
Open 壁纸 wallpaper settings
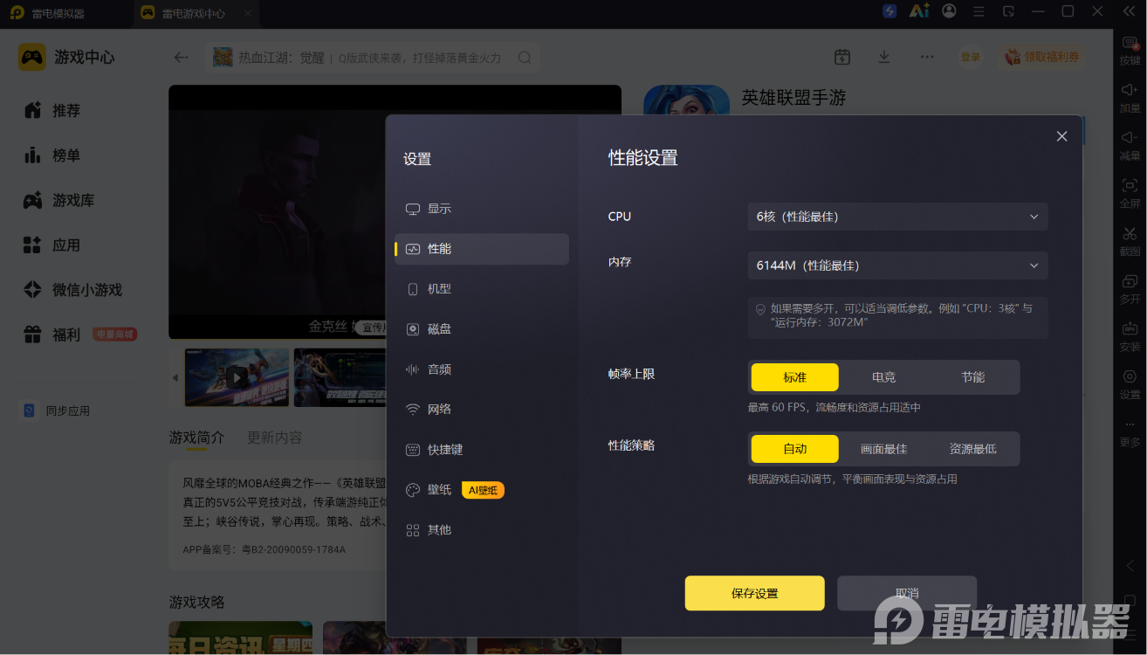pyautogui.click(x=482, y=490)
